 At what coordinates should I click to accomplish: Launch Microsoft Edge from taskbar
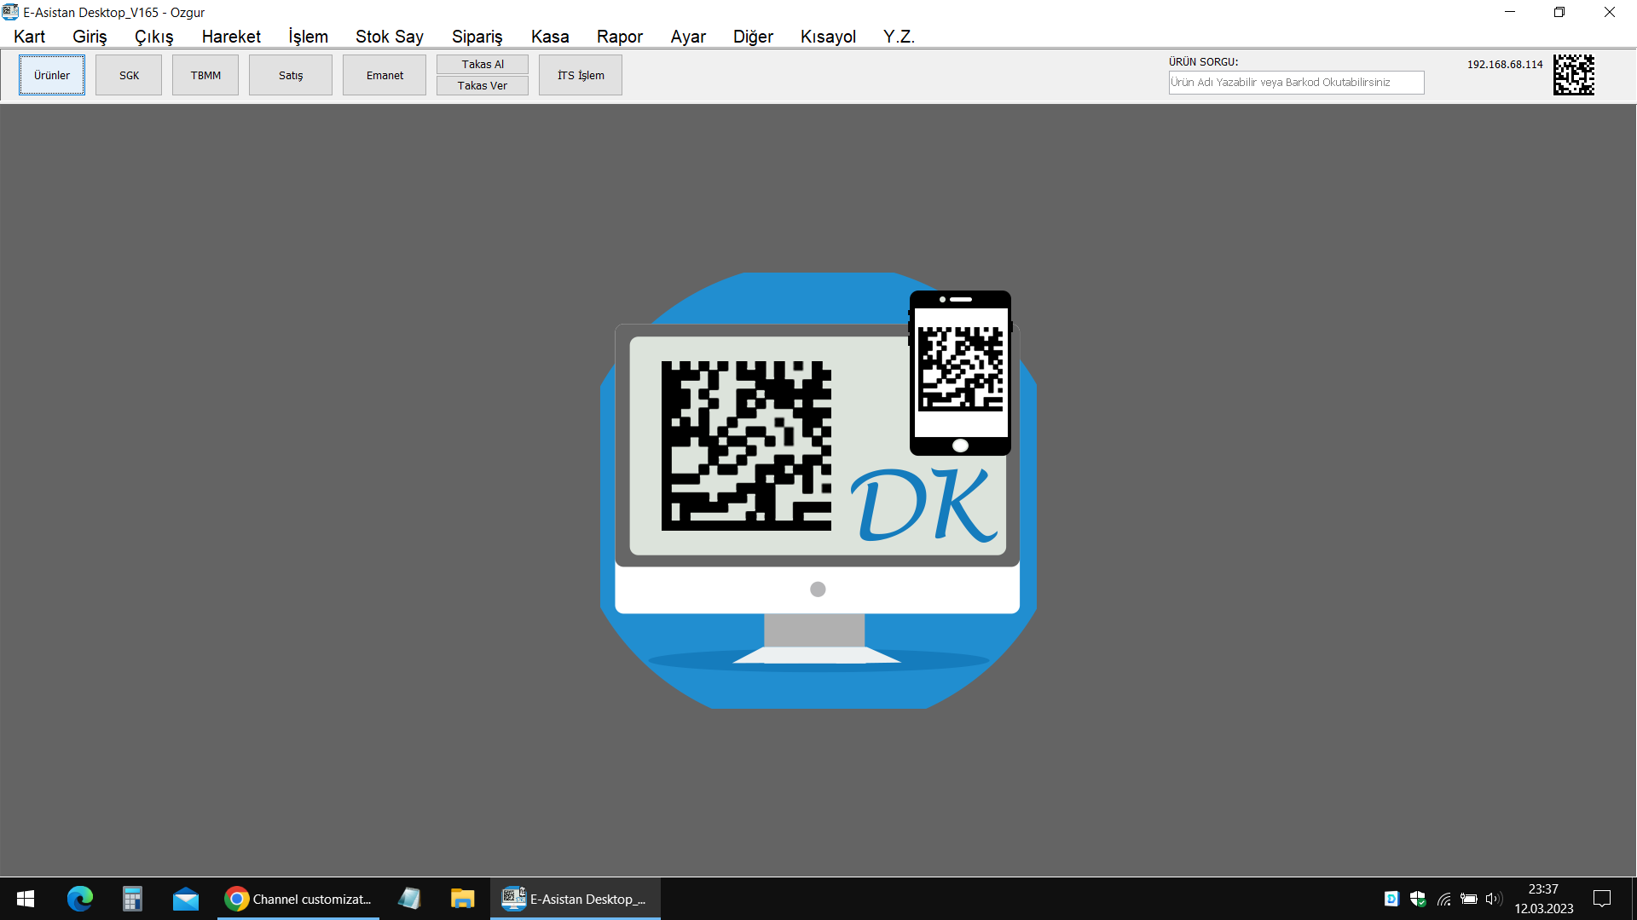pyautogui.click(x=79, y=899)
